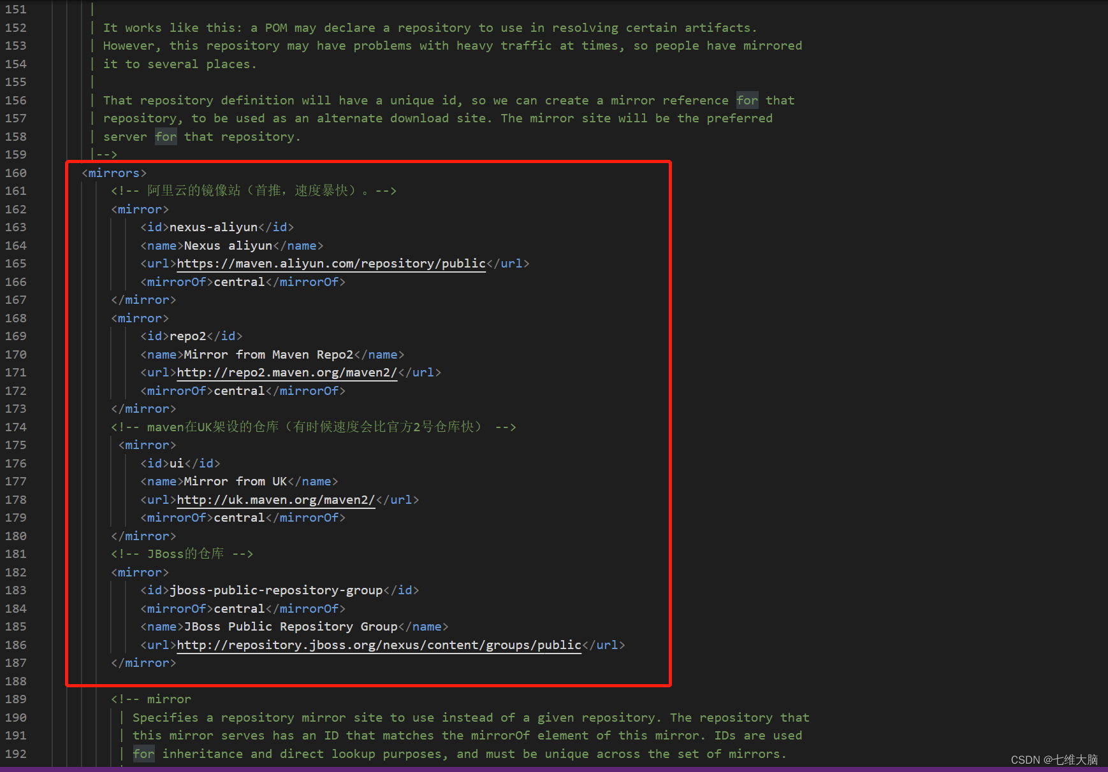Open the maven.aliyun.com repository URL link
The width and height of the screenshot is (1108, 772).
click(332, 264)
